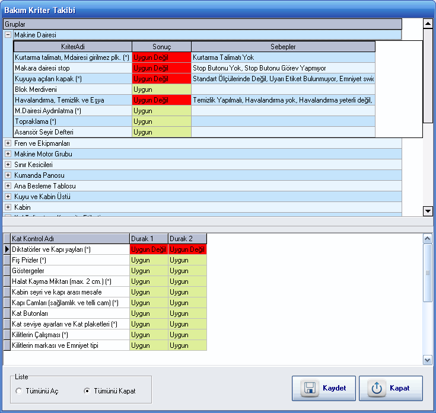Click the Kapat close button
436x413 pixels.
[391, 388]
